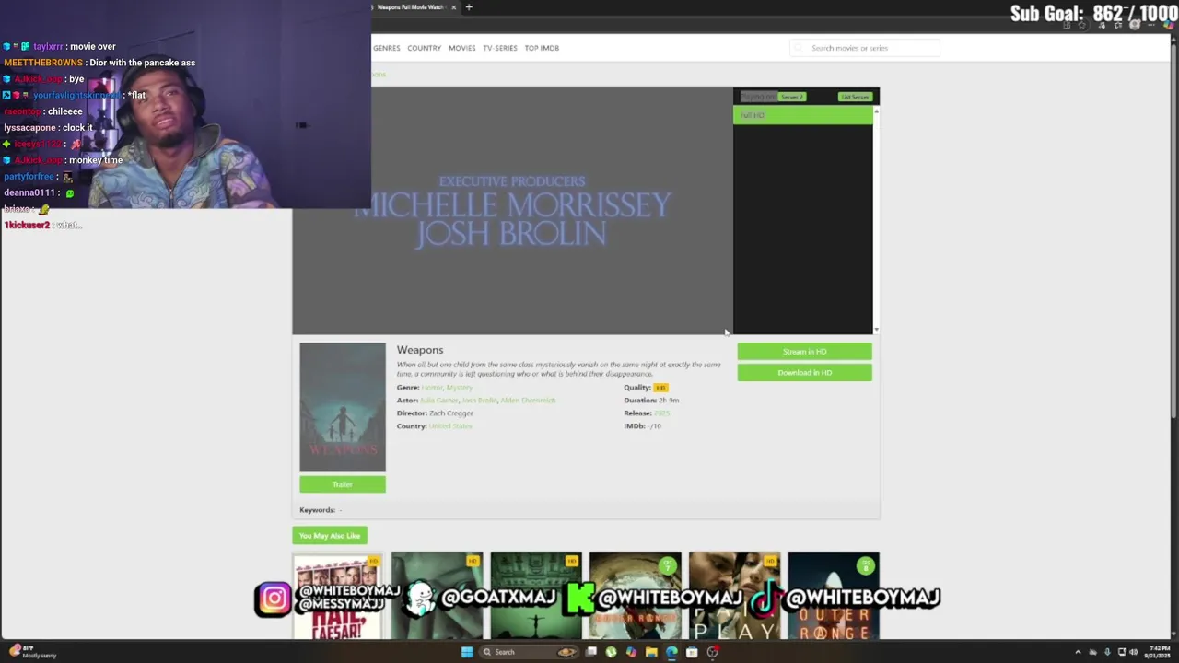Click the yellow HD quality badge
1179x663 pixels.
pyautogui.click(x=660, y=388)
